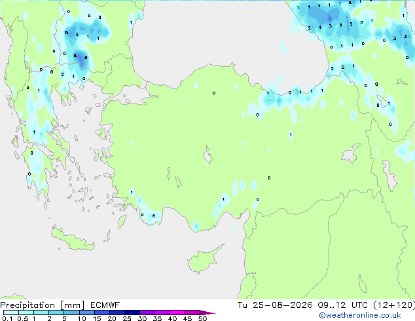Click the 'ECMWF' model label
415x321 pixels.
105,305
